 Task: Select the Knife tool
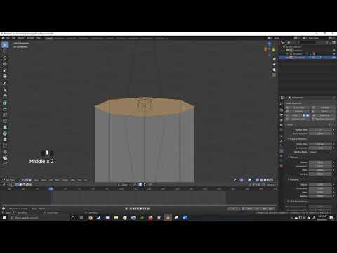tap(5, 121)
